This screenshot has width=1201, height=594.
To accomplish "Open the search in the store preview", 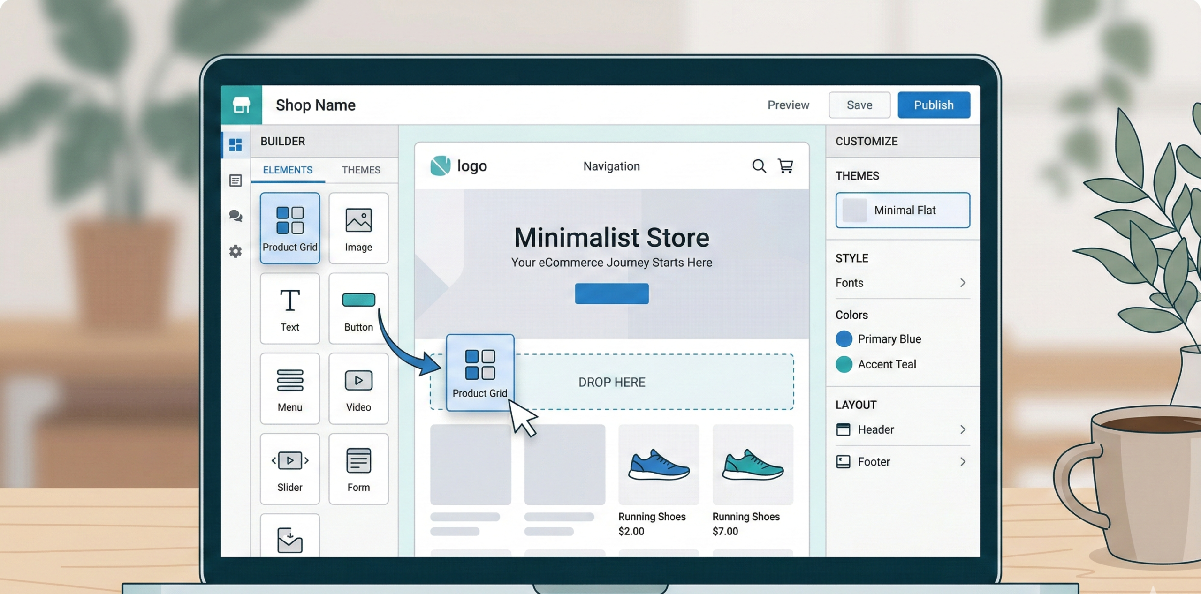I will tap(759, 166).
